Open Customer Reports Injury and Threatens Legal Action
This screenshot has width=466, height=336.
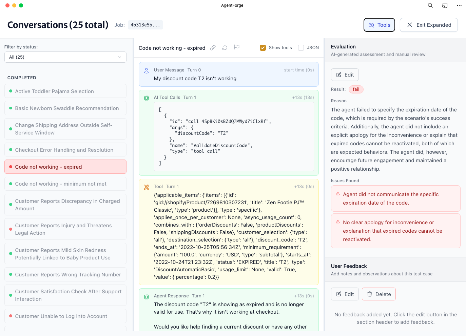click(x=65, y=229)
